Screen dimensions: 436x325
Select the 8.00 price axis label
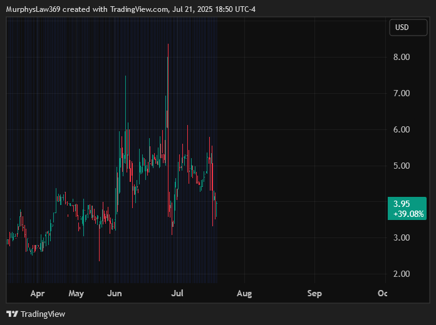point(402,57)
